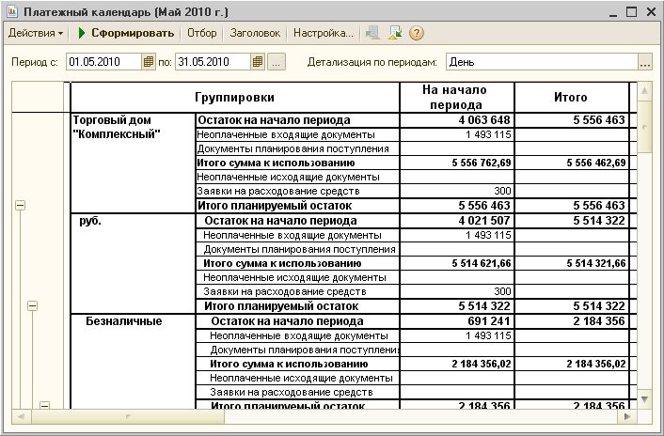The width and height of the screenshot is (664, 436).
Task: Select the руб. grouping cell
Action: (x=133, y=263)
